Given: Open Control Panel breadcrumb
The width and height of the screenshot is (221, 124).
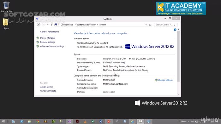Looking at the screenshot, I should tap(67, 25).
